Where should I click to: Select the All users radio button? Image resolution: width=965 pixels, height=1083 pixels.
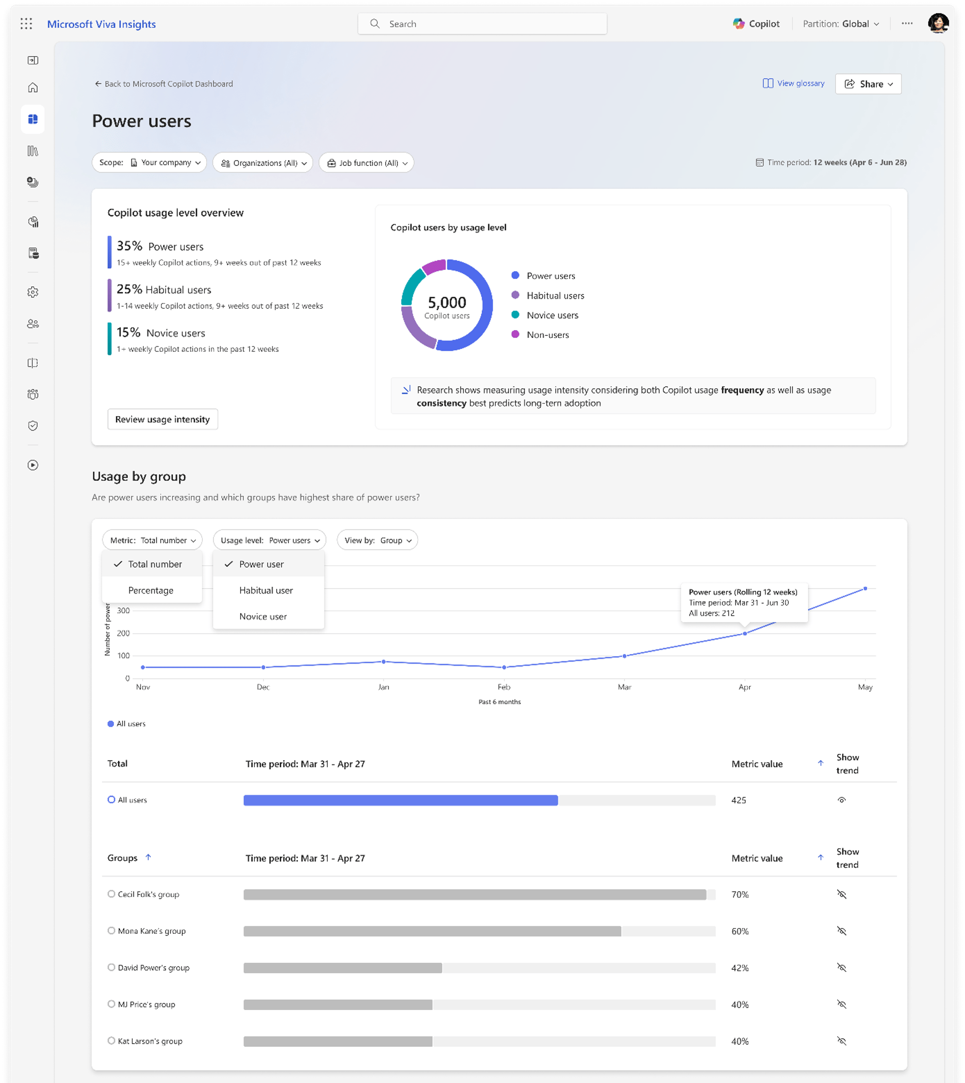click(x=112, y=799)
